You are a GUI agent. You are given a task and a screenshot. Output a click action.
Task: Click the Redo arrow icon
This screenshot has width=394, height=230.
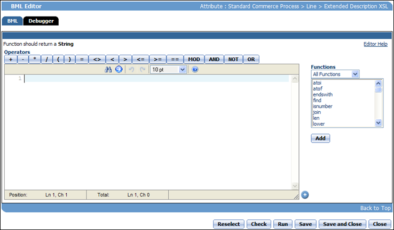tap(143, 69)
